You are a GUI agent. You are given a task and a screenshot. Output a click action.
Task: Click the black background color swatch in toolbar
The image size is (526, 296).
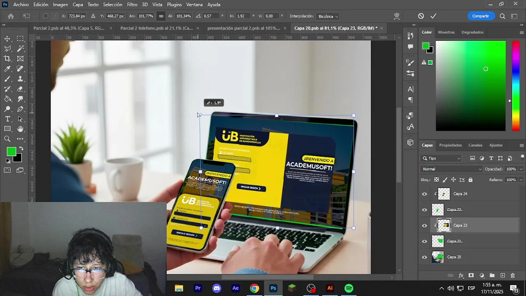tap(18, 159)
